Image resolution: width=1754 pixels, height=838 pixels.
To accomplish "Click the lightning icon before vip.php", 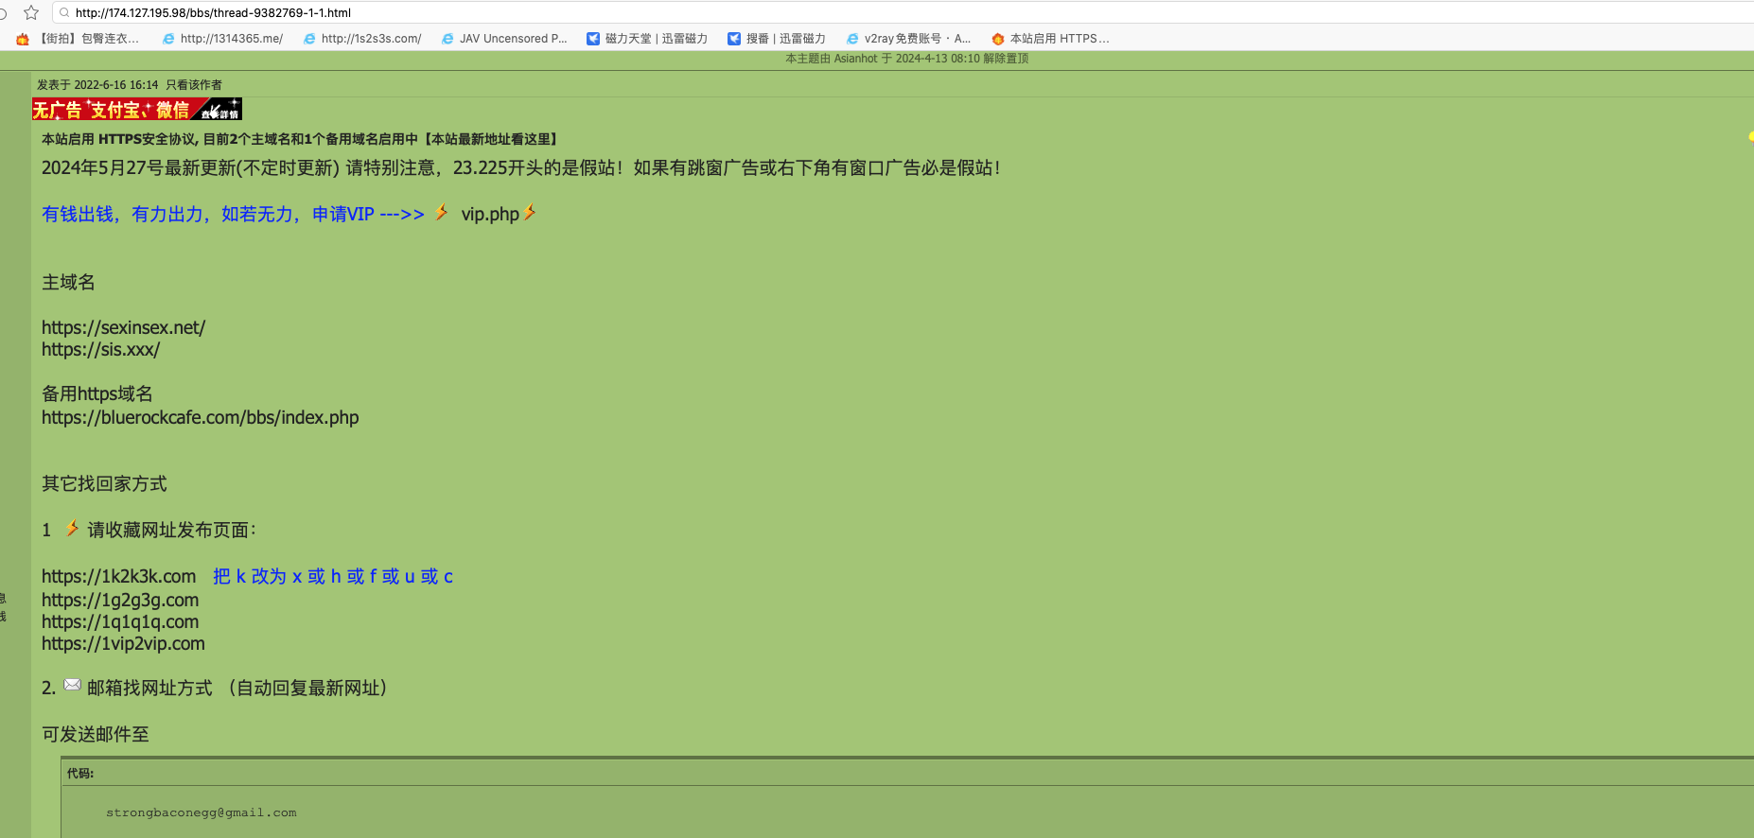I will 442,213.
